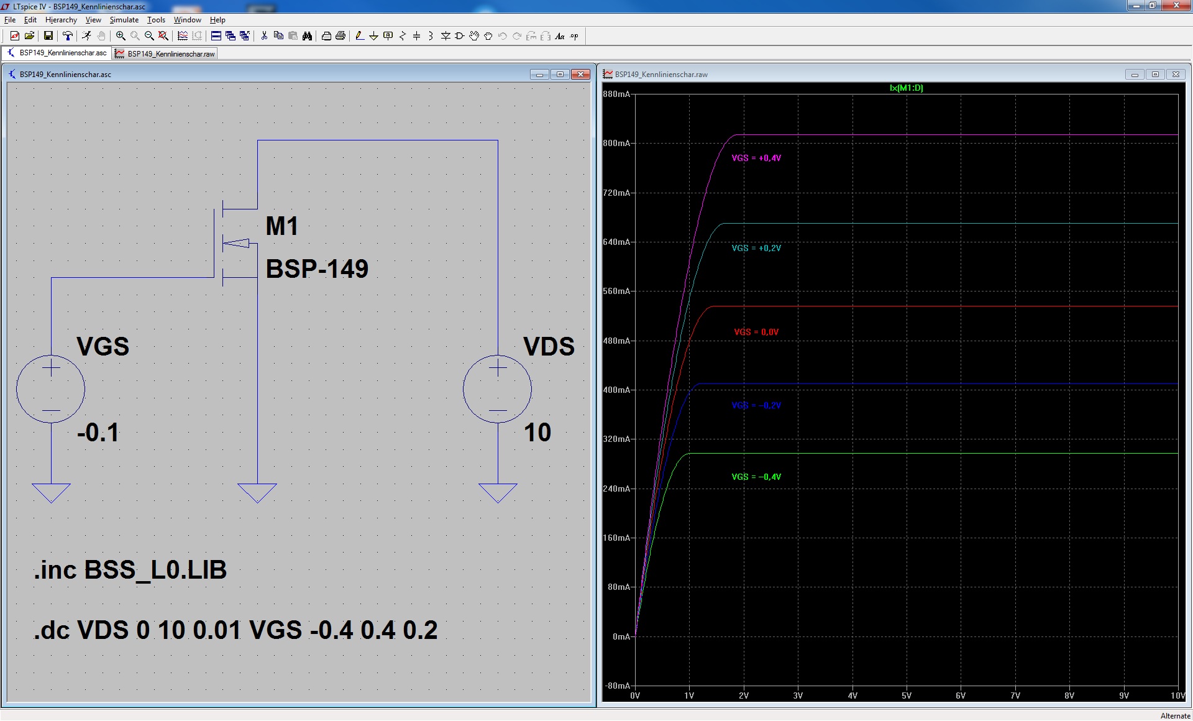Select the Draw Wire pencil tool

(x=360, y=36)
